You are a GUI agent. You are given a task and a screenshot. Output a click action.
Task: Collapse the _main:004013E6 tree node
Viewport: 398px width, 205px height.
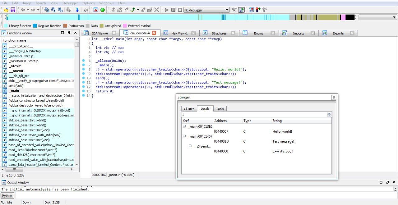coord(184,127)
